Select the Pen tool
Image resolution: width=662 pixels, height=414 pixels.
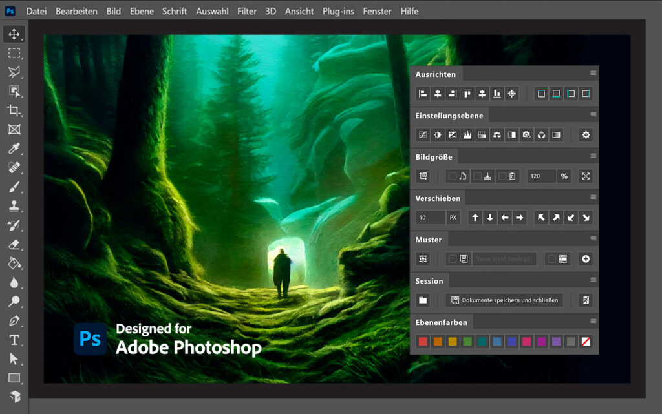pos(14,320)
